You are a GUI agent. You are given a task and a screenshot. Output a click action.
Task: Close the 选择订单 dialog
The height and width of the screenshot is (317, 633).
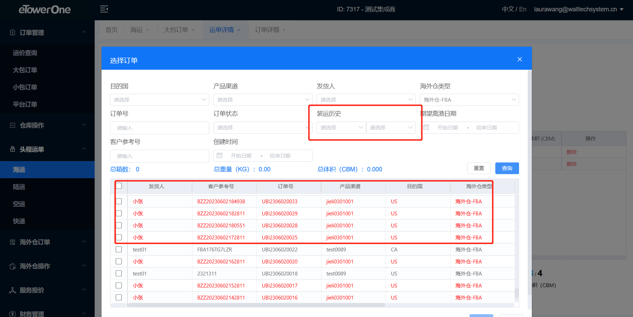(520, 59)
